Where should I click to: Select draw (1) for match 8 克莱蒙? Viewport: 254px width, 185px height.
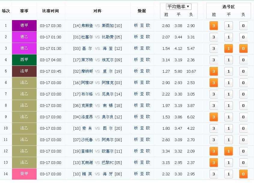coord(228,105)
